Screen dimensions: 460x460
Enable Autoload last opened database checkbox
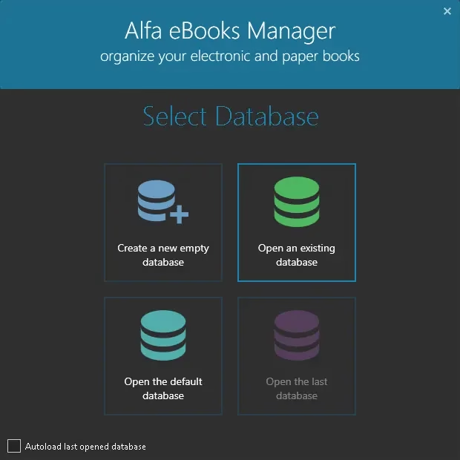tap(14, 446)
